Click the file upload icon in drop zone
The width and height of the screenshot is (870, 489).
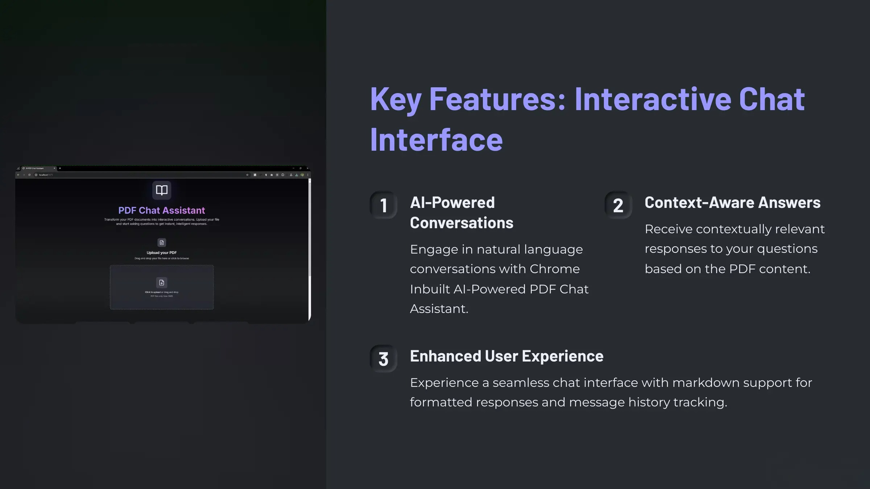pos(162,283)
